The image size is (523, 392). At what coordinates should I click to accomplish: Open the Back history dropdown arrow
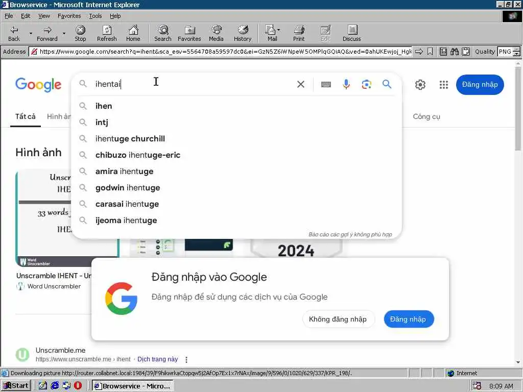click(x=31, y=33)
